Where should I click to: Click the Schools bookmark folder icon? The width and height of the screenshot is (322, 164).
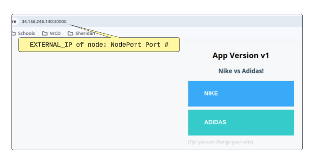tap(14, 34)
